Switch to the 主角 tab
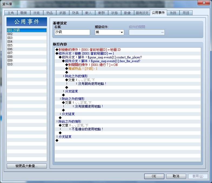 11,13
